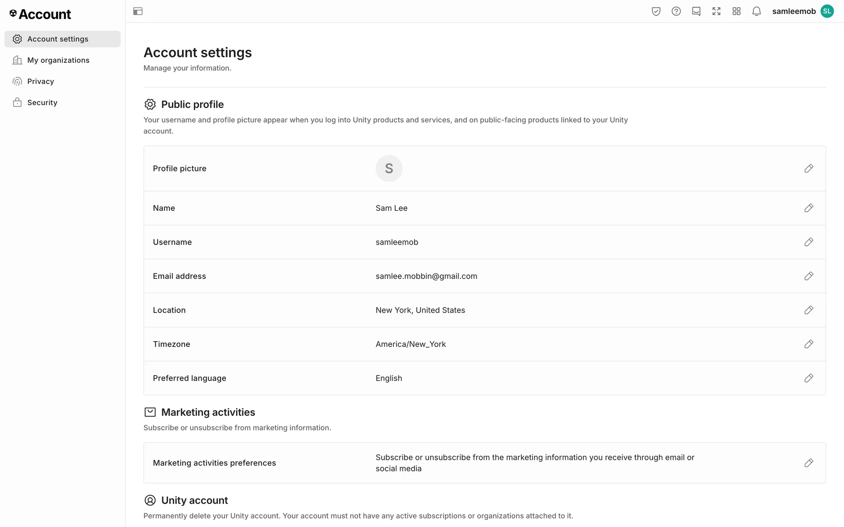Edit Preferred language setting
Viewport: 844px width, 527px height.
pyautogui.click(x=808, y=378)
